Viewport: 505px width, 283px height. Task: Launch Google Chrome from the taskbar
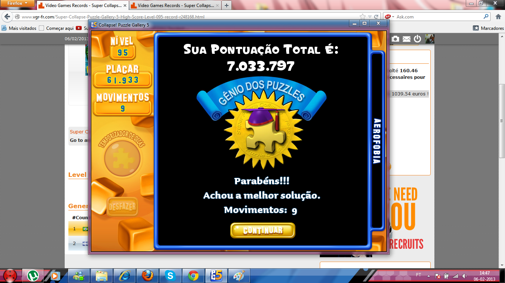click(x=193, y=275)
